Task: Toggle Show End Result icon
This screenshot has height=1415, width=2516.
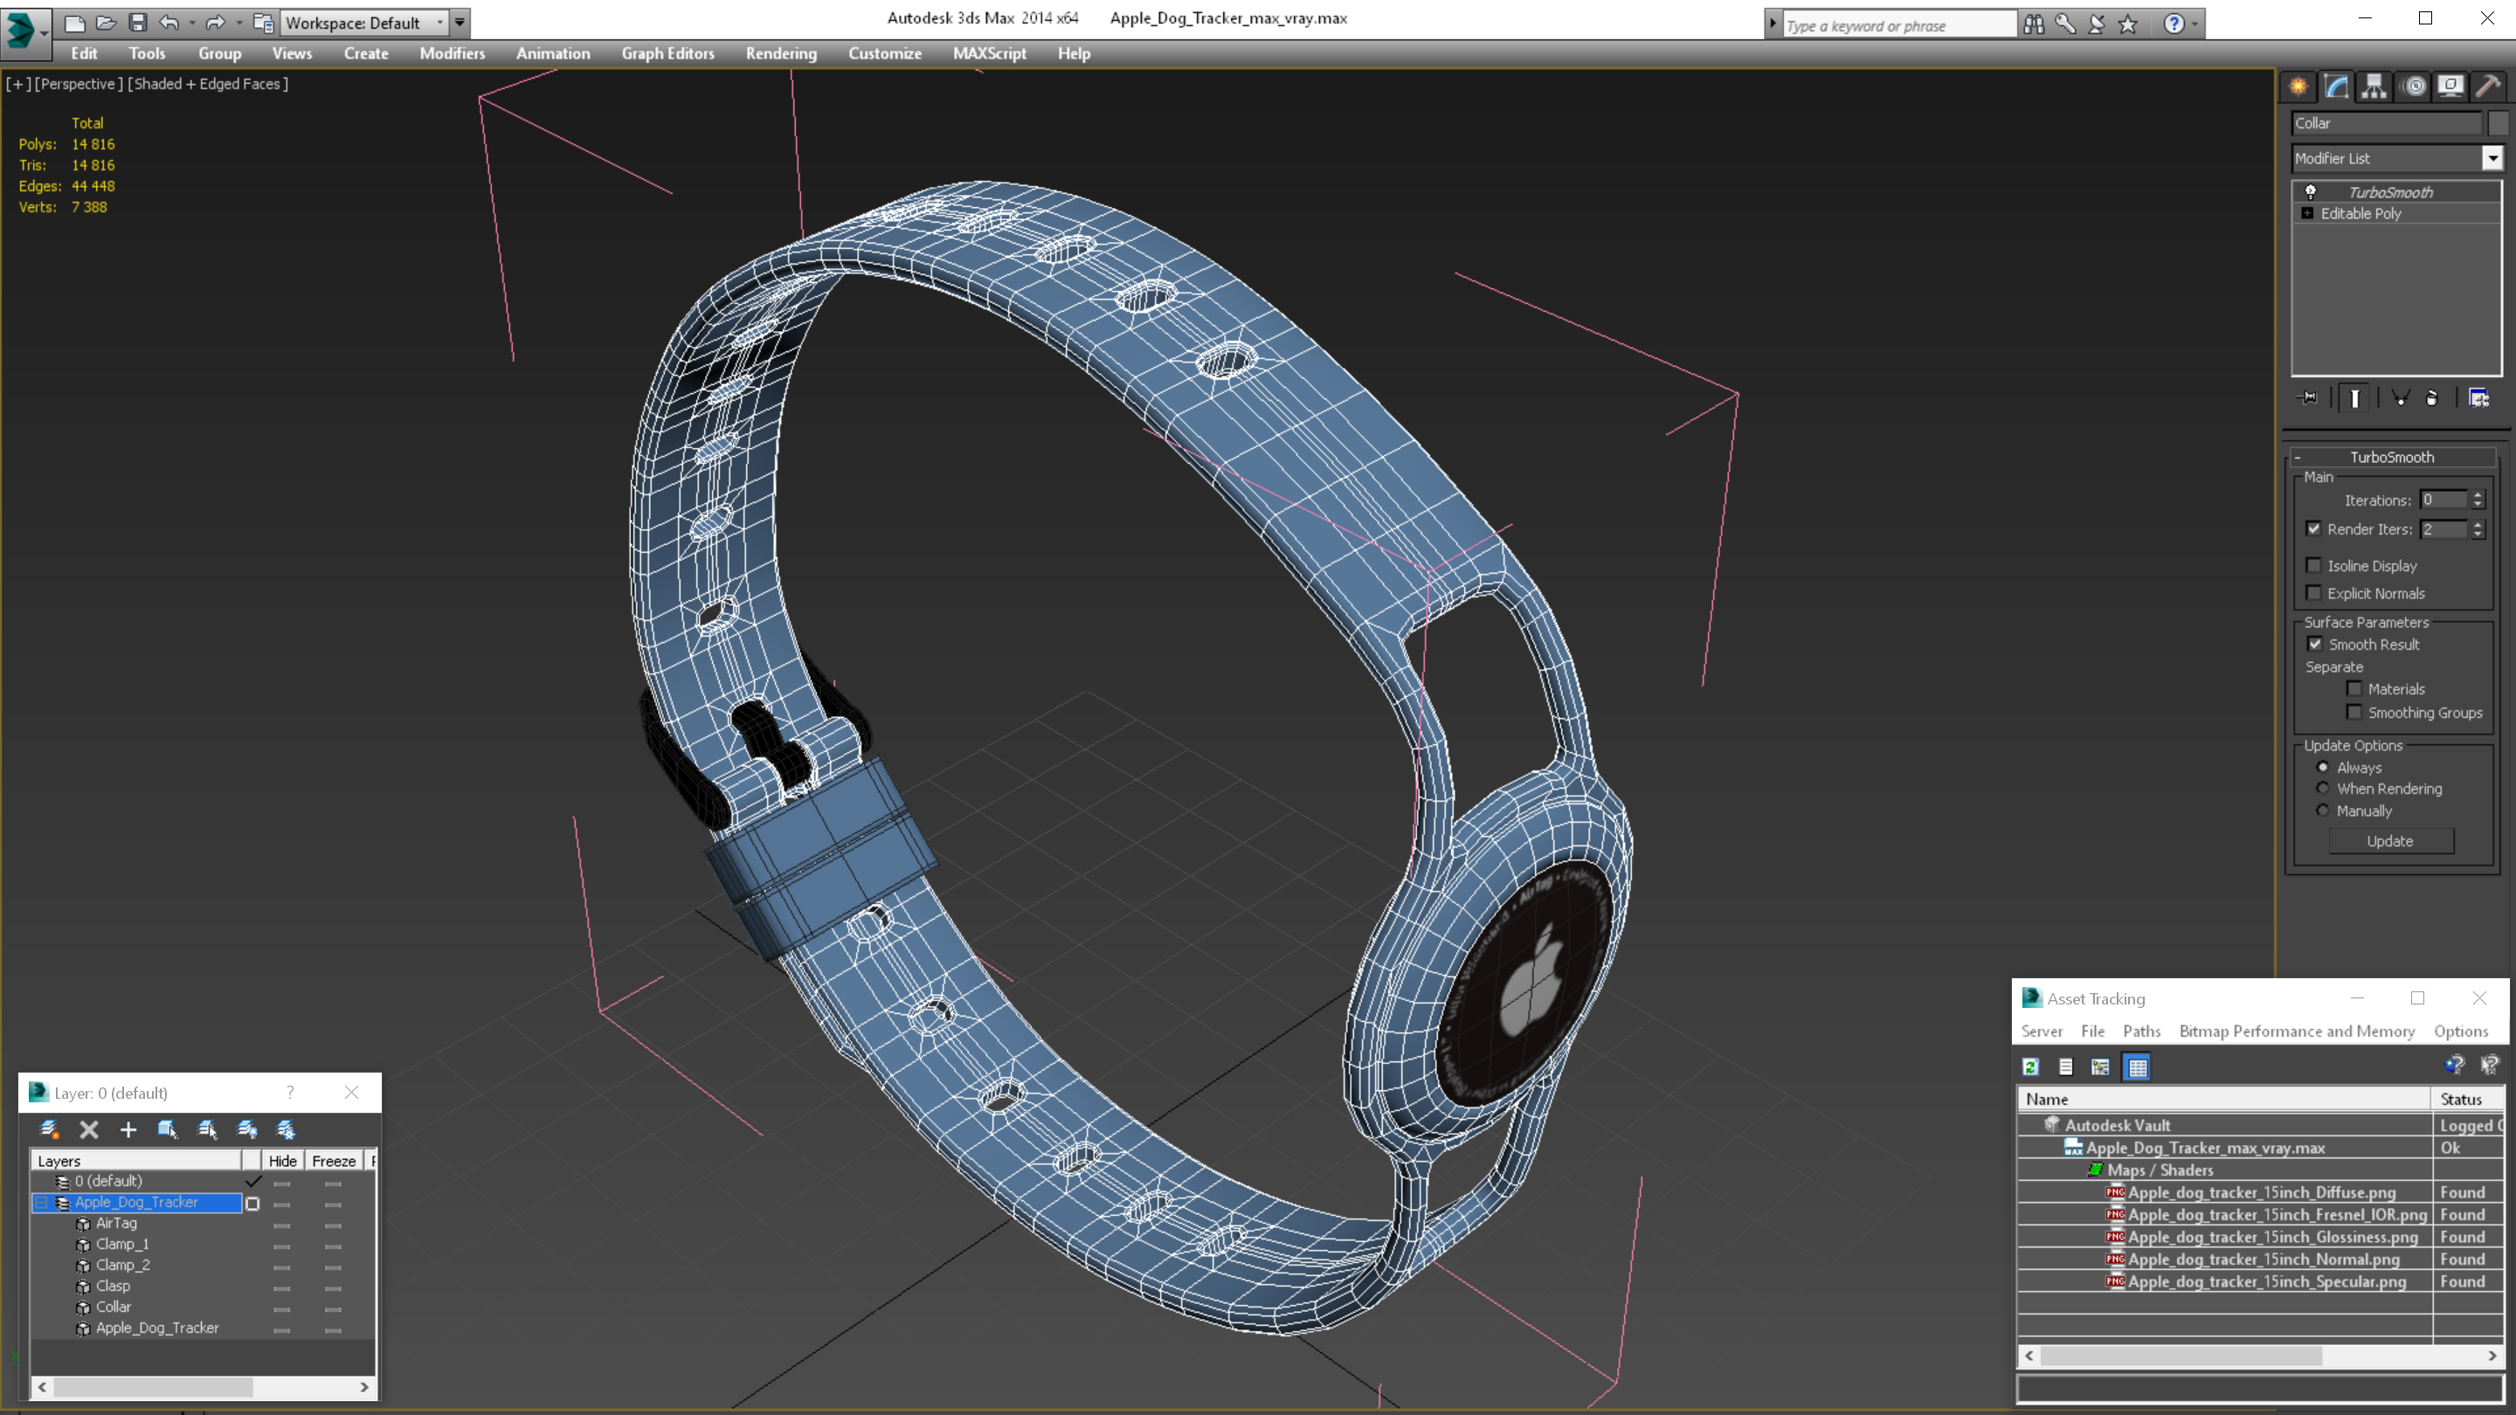Action: 2355,397
